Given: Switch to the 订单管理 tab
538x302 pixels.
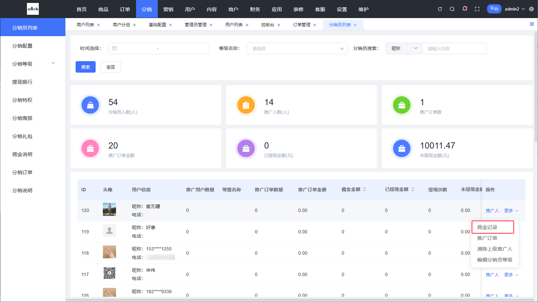Looking at the screenshot, I should 302,25.
